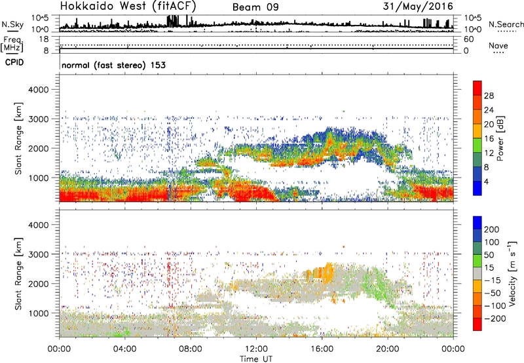
Task: Click the "Hokkaido West (fitACF)" plot title
Action: pos(128,6)
